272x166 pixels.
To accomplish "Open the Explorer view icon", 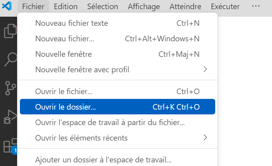I will [x=10, y=31].
